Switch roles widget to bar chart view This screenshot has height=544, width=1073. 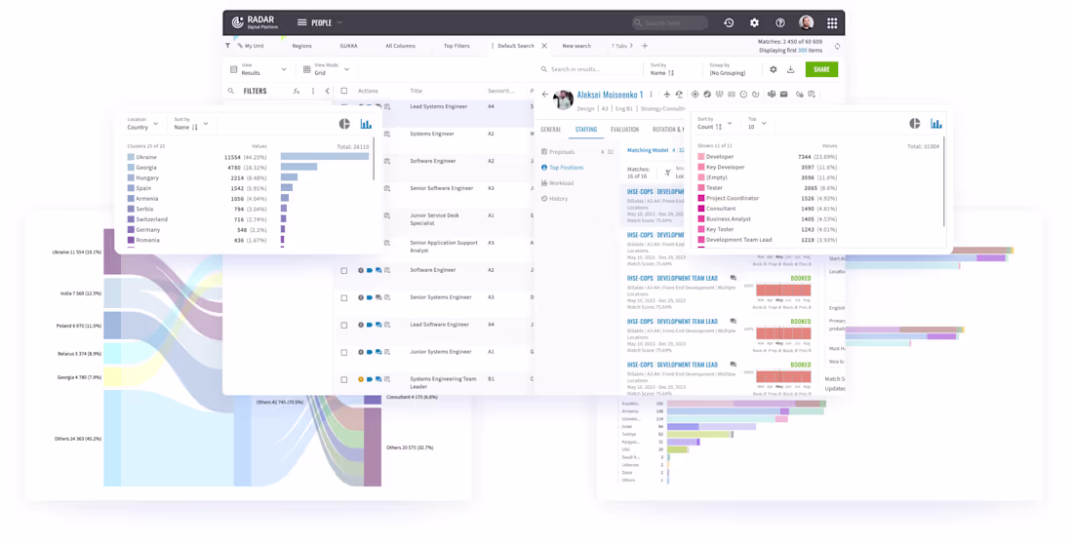936,123
